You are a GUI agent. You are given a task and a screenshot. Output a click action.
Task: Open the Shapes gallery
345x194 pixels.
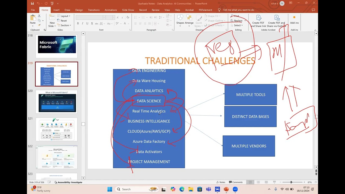[180, 20]
